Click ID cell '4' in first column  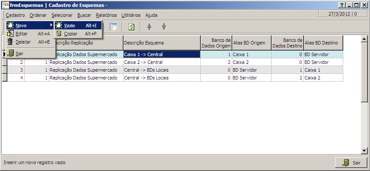[16, 78]
